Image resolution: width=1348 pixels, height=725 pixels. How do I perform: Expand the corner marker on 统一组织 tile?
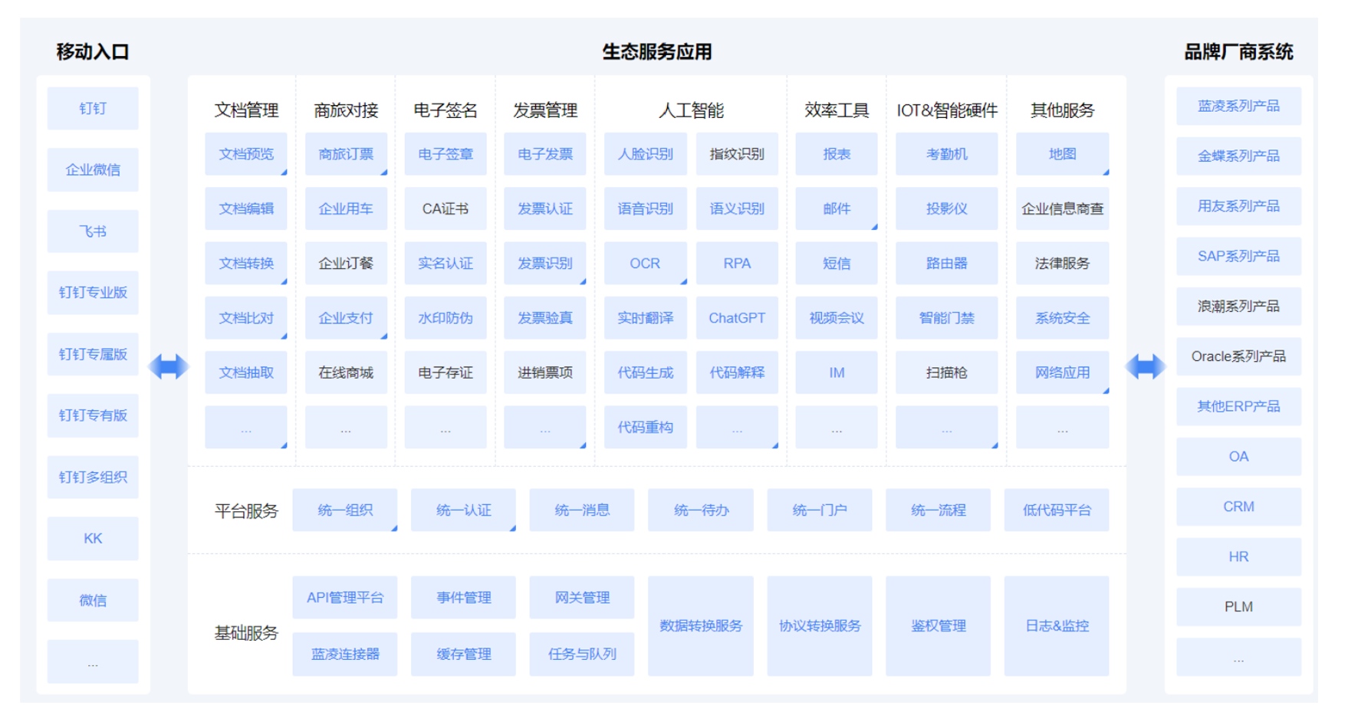394,528
